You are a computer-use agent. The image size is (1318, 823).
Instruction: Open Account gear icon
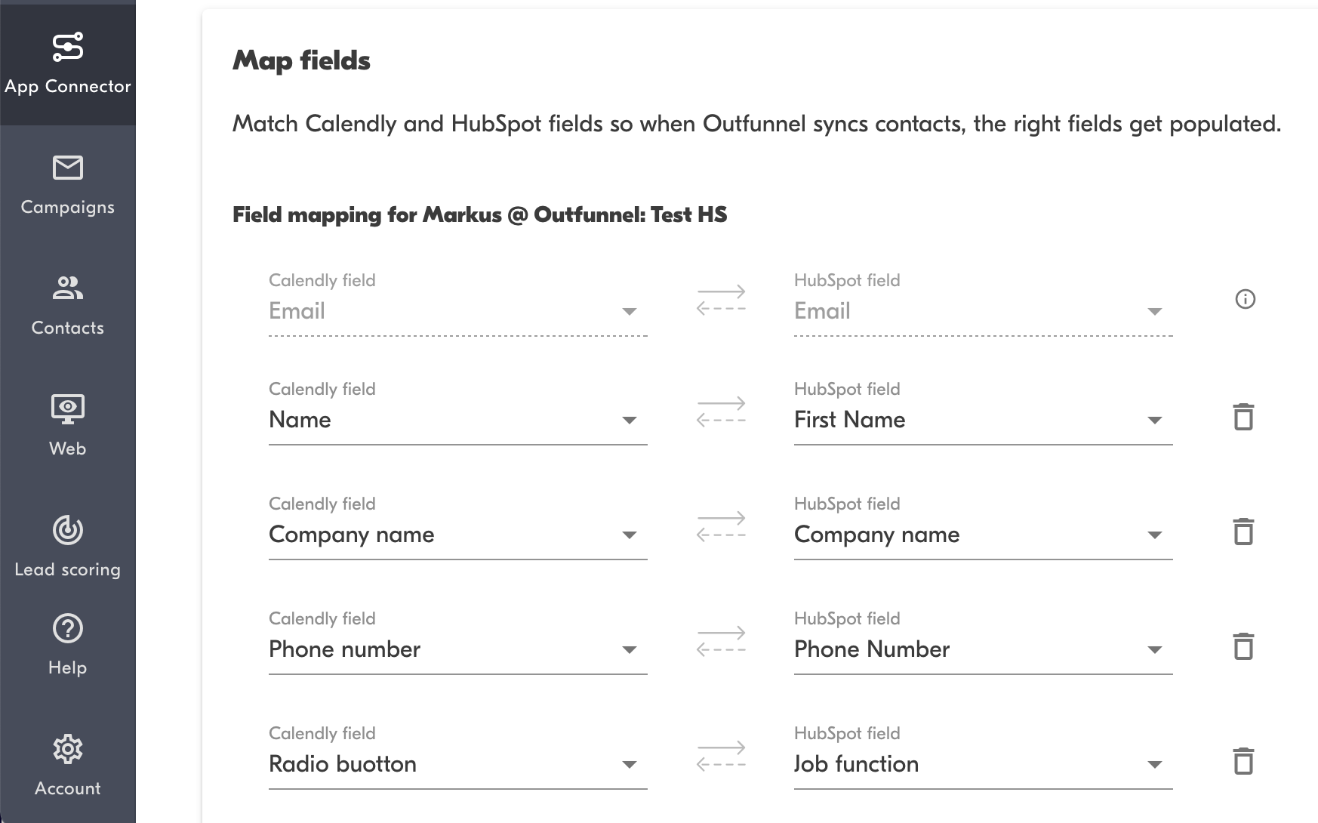(x=67, y=749)
